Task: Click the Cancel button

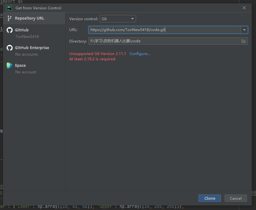Action: tap(235, 198)
